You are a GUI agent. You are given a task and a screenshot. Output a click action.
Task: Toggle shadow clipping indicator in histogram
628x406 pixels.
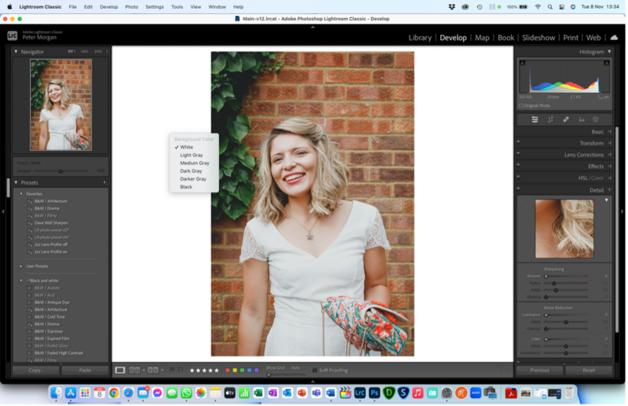tap(522, 63)
